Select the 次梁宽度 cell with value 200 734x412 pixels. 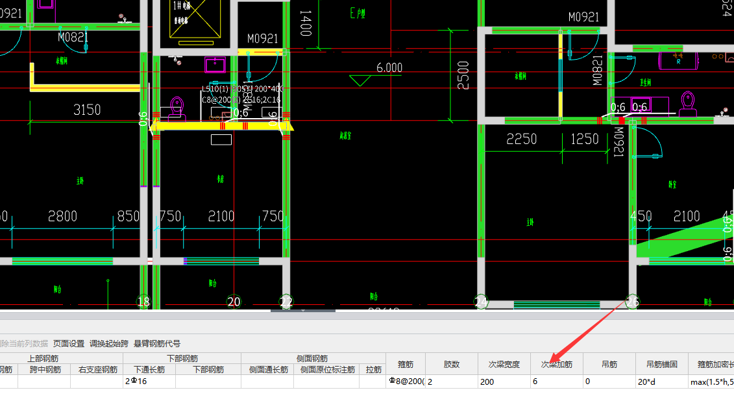(504, 382)
